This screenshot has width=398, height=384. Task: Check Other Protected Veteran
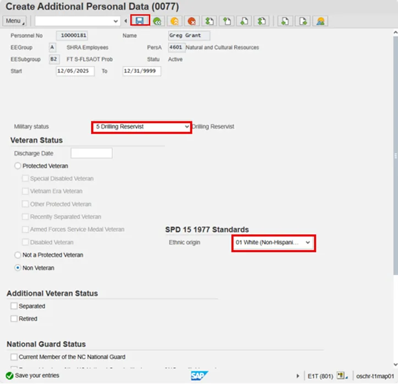[x=25, y=204]
